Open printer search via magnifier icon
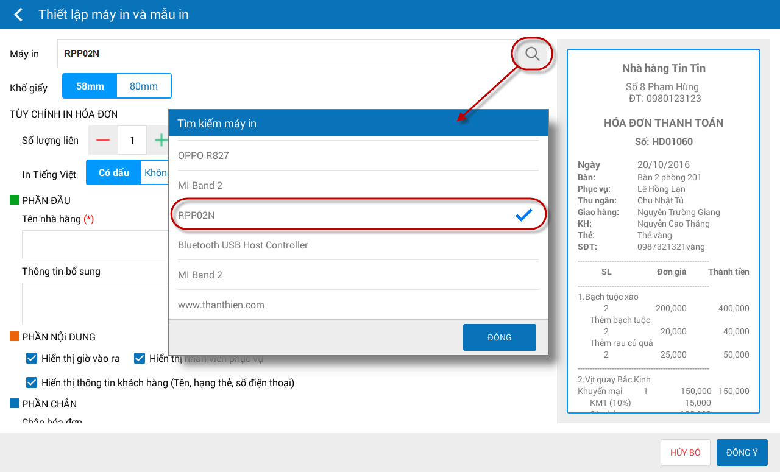This screenshot has height=472, width=780. pos(532,54)
